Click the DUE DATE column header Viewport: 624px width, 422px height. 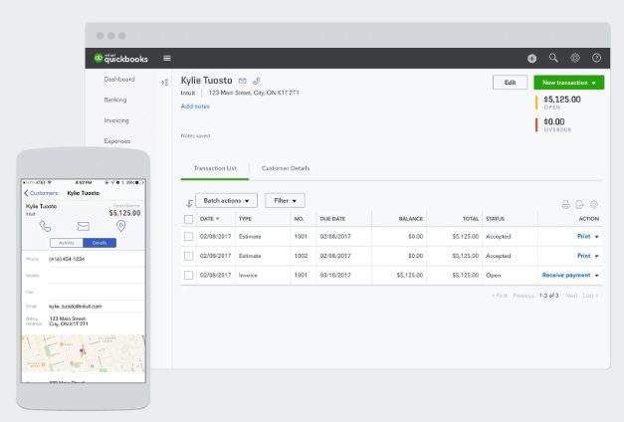tap(332, 219)
